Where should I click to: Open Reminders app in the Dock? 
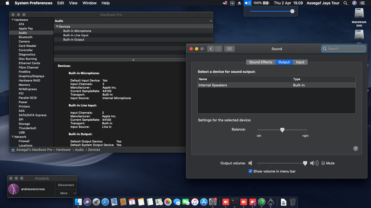coord(150,202)
